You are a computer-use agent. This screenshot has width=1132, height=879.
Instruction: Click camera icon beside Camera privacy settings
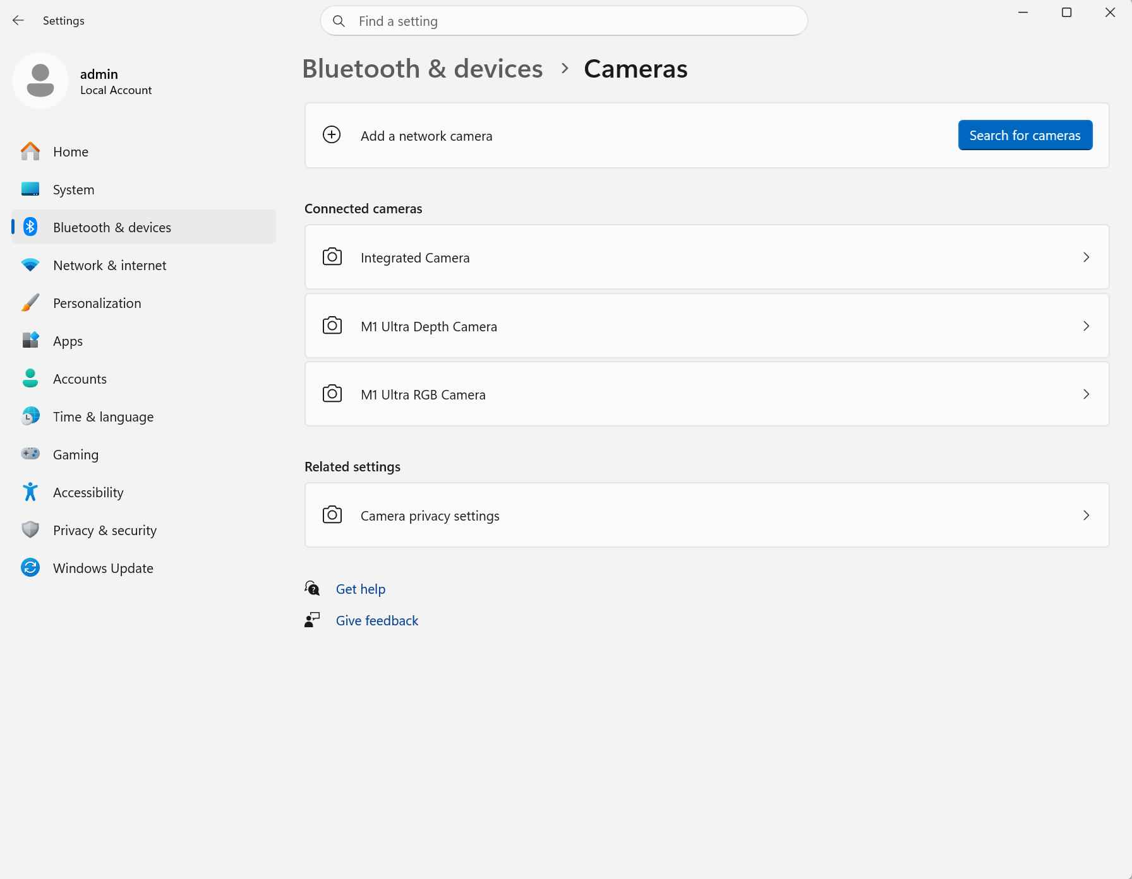point(332,515)
